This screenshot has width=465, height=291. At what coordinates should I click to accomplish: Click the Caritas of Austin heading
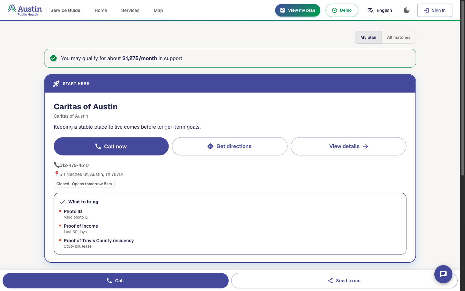click(86, 107)
